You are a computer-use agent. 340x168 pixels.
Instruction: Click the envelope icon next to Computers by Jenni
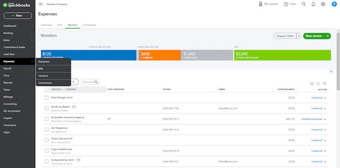coord(79,160)
